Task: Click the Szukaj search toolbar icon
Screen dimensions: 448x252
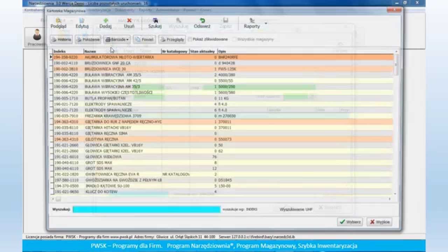Action: point(155,21)
